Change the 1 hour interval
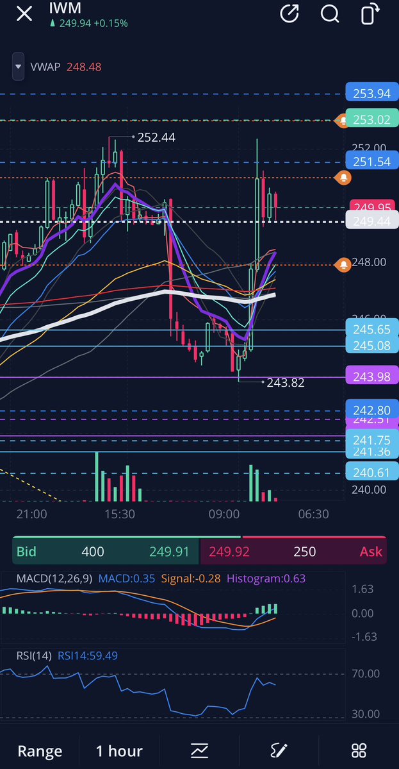This screenshot has width=399, height=769. (x=119, y=750)
